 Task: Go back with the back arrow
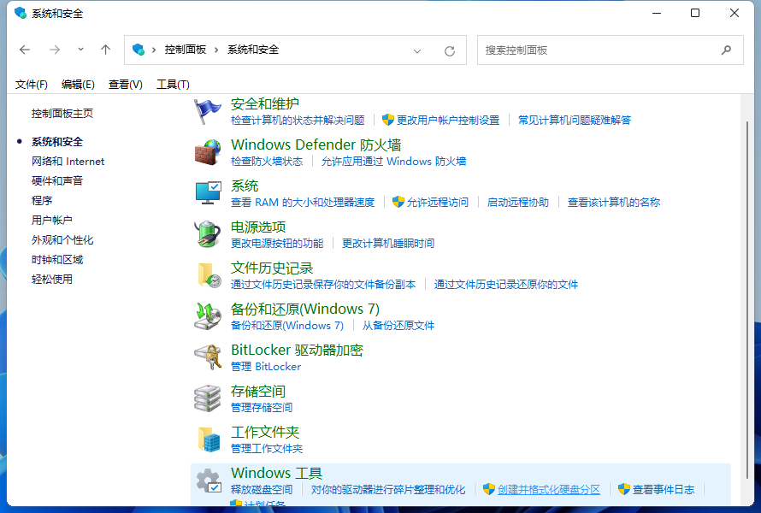(x=25, y=50)
